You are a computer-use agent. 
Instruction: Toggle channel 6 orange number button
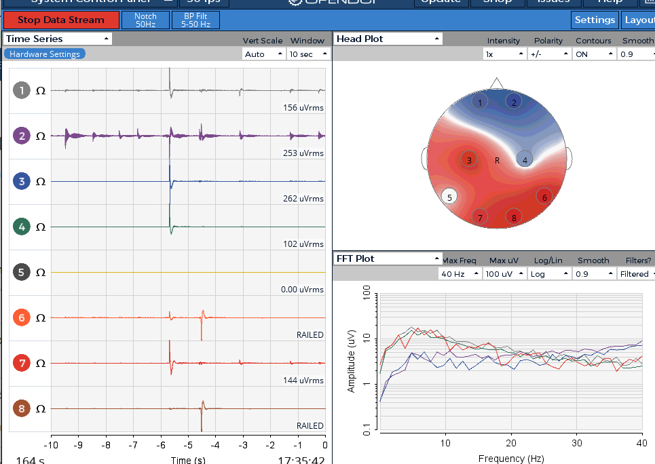coord(22,318)
